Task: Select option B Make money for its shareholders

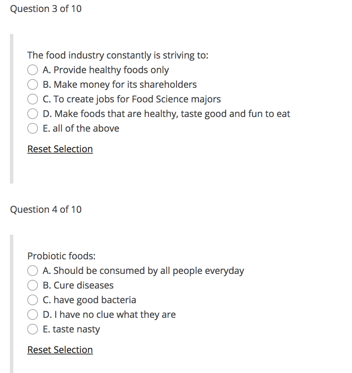Action: pos(32,85)
